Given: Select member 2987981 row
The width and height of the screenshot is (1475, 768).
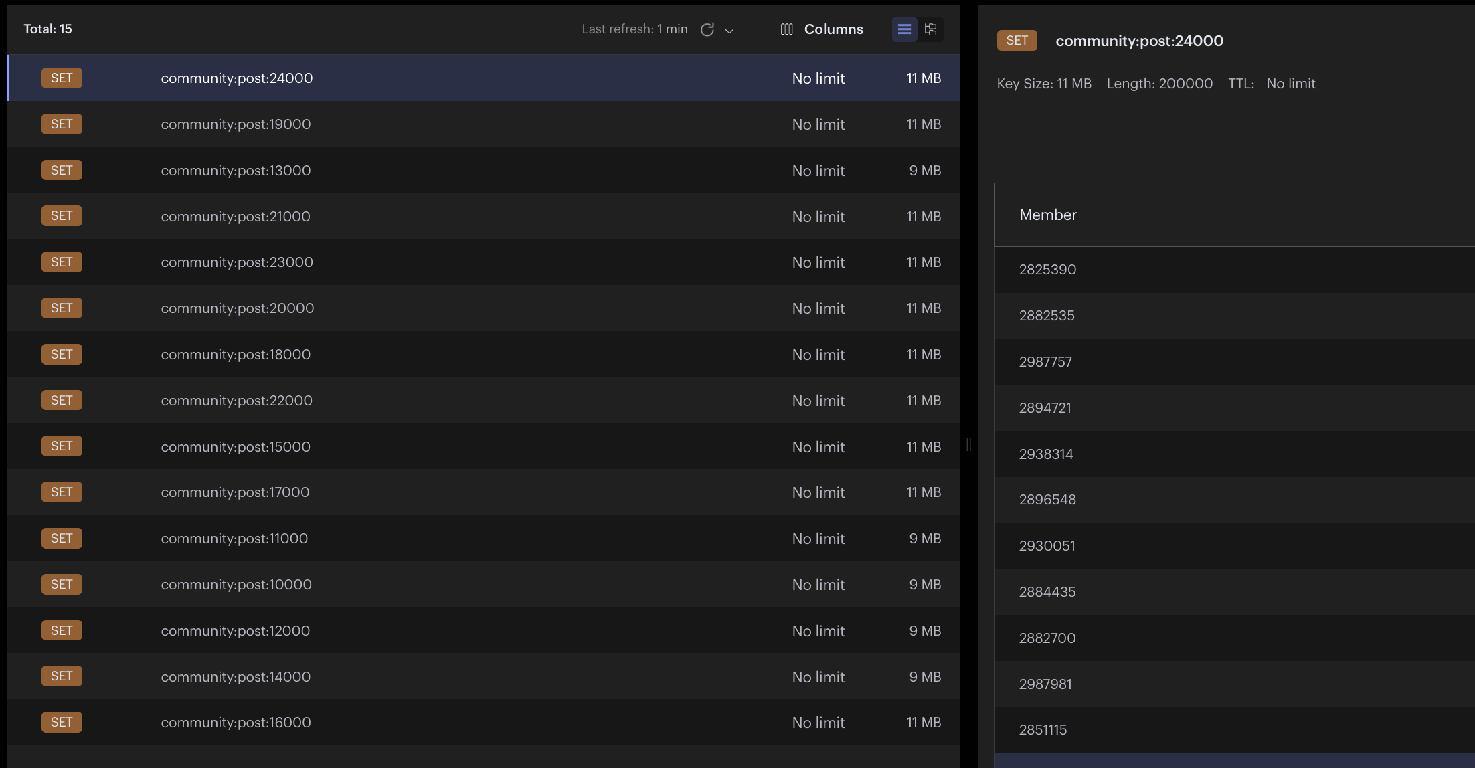Looking at the screenshot, I should coord(1045,684).
